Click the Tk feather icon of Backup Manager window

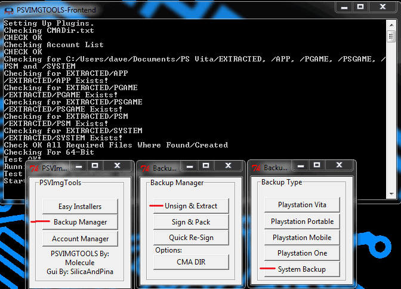point(145,168)
